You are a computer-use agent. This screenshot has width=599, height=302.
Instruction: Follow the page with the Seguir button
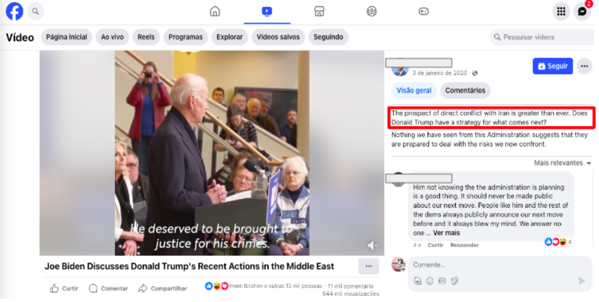(552, 66)
